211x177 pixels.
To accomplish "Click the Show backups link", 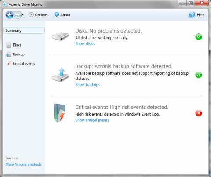I will 87,85.
